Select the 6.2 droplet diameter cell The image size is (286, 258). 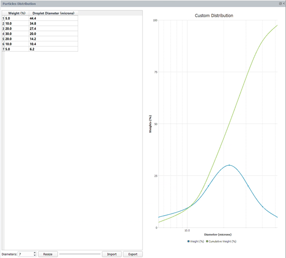tap(53, 49)
